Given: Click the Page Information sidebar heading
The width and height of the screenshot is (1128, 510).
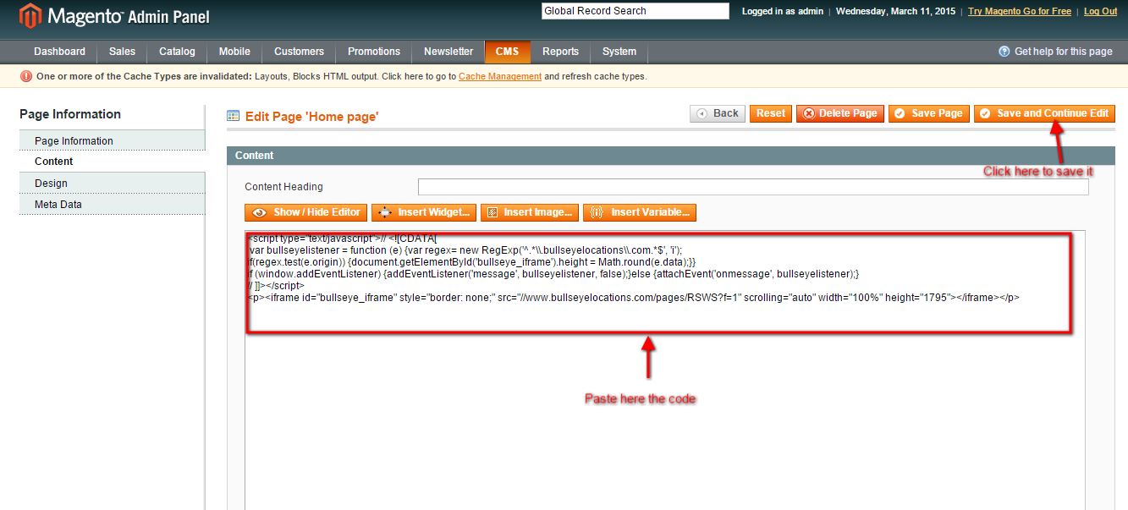Looking at the screenshot, I should point(70,114).
